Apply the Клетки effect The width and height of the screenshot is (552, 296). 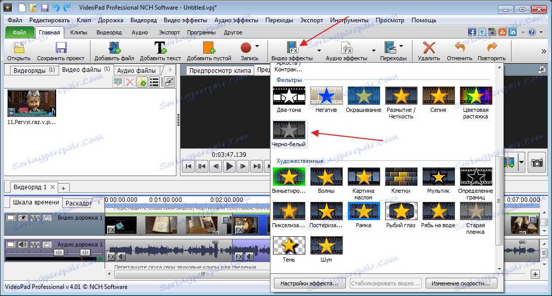(x=401, y=181)
